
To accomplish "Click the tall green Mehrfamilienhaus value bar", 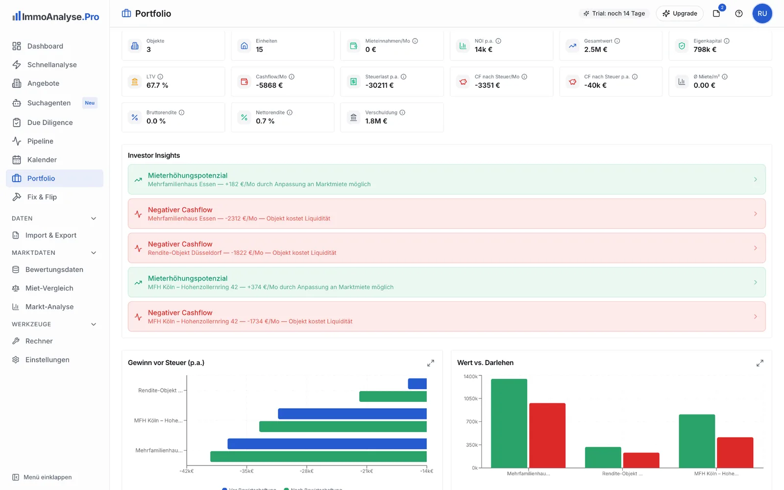I will click(509, 423).
